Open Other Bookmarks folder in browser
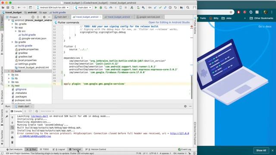Viewport: 276px width, 155px height. pos(261,18)
